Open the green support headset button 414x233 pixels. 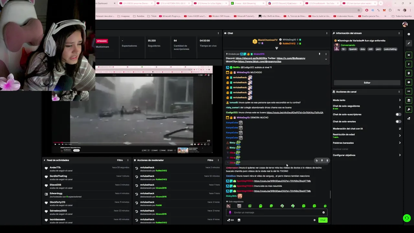pyautogui.click(x=407, y=218)
